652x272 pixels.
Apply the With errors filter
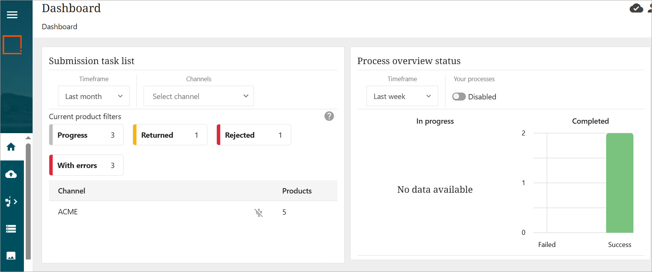86,165
